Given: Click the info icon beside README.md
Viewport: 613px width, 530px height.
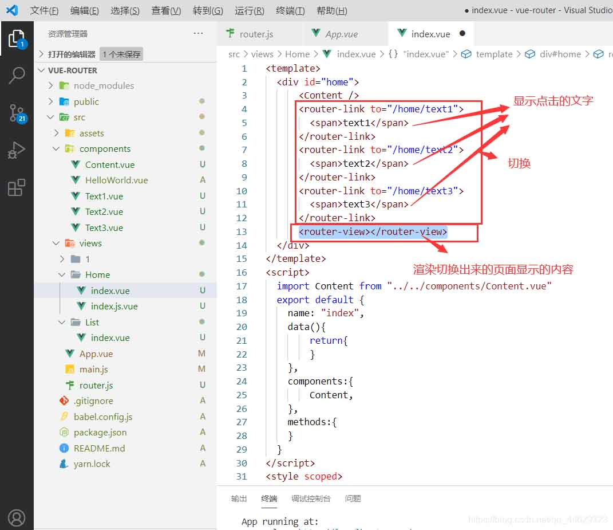Looking at the screenshot, I should [x=64, y=448].
